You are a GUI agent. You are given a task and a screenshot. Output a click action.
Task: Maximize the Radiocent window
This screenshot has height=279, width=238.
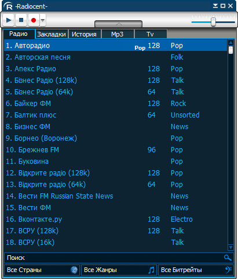(223, 6)
